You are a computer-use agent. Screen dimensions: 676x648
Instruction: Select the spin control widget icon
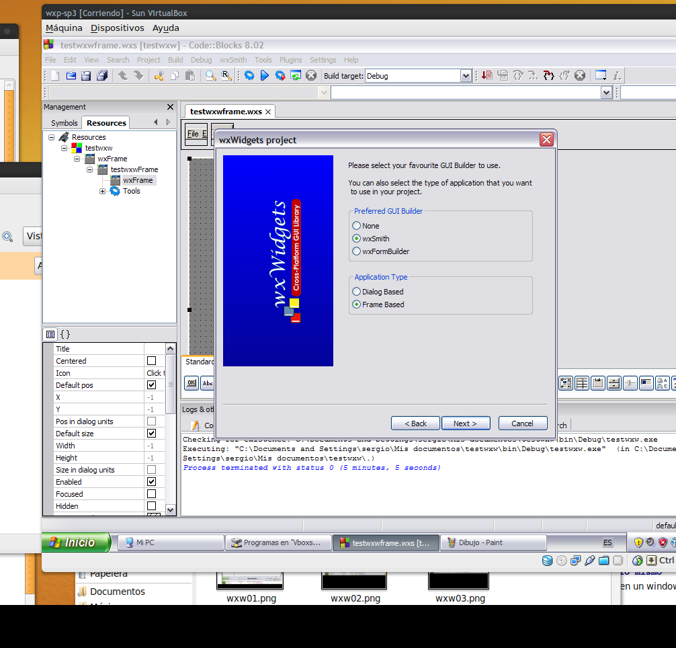614,383
